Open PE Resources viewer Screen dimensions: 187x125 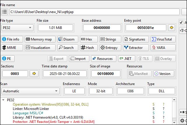[103, 59]
